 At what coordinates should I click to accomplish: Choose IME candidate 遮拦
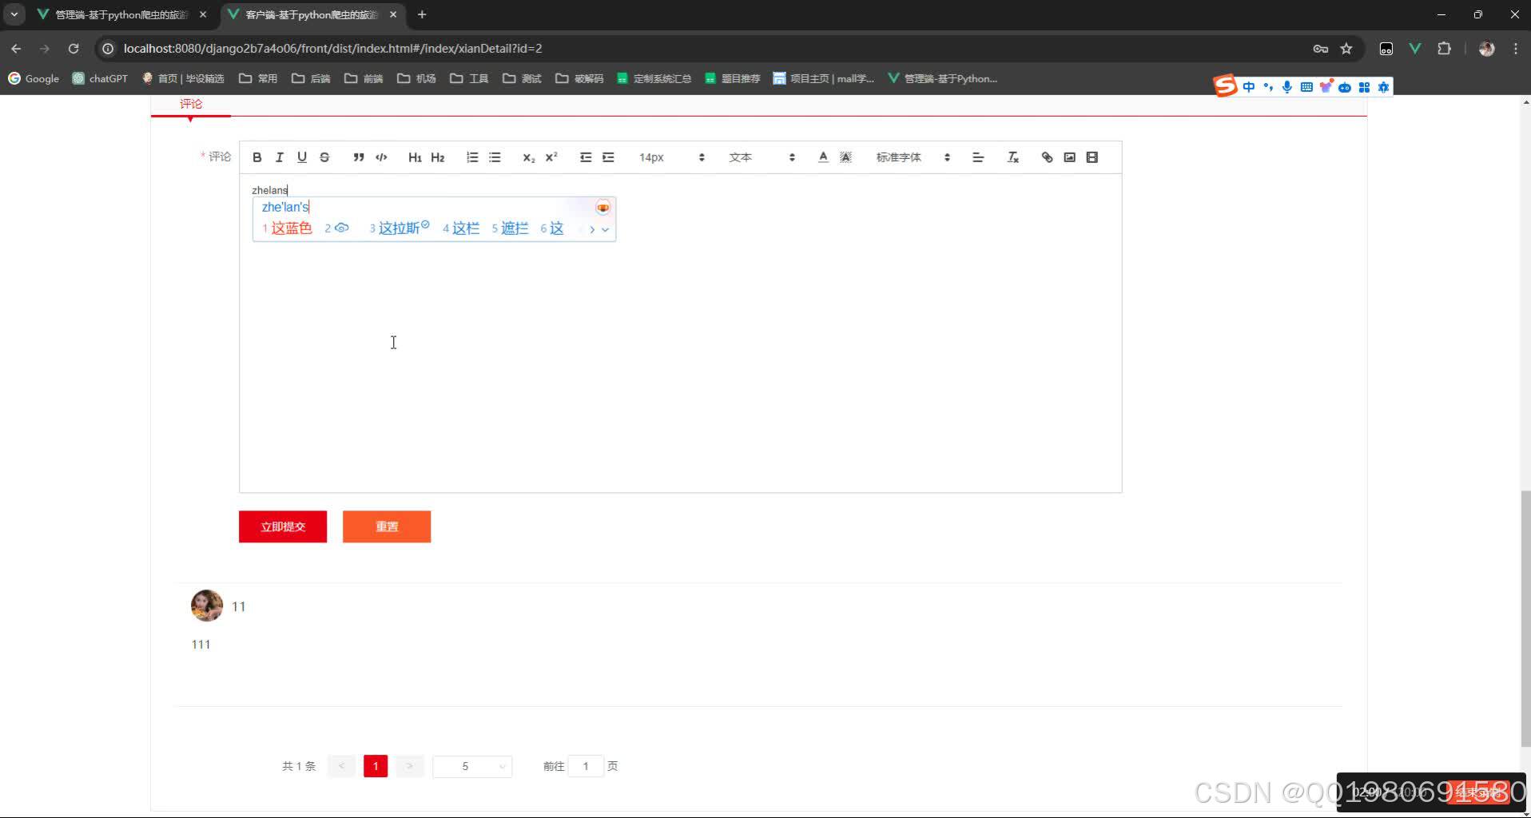point(510,228)
